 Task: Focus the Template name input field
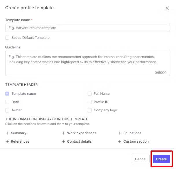pyautogui.click(x=87, y=28)
